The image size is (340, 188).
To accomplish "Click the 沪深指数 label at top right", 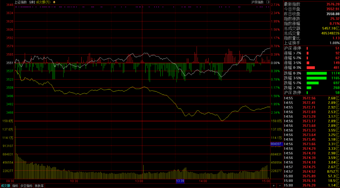I will click(257, 2).
